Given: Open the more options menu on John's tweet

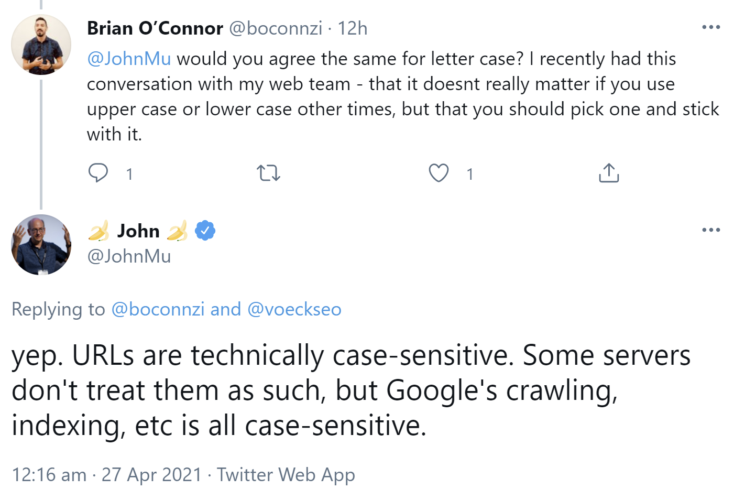Looking at the screenshot, I should tap(711, 229).
